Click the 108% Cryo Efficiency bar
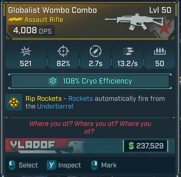The height and width of the screenshot is (177, 181). pyautogui.click(x=90, y=81)
